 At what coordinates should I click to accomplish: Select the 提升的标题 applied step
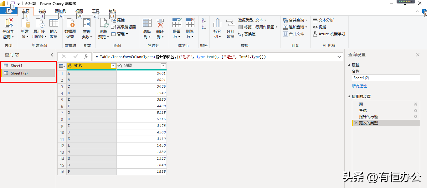[386, 117]
